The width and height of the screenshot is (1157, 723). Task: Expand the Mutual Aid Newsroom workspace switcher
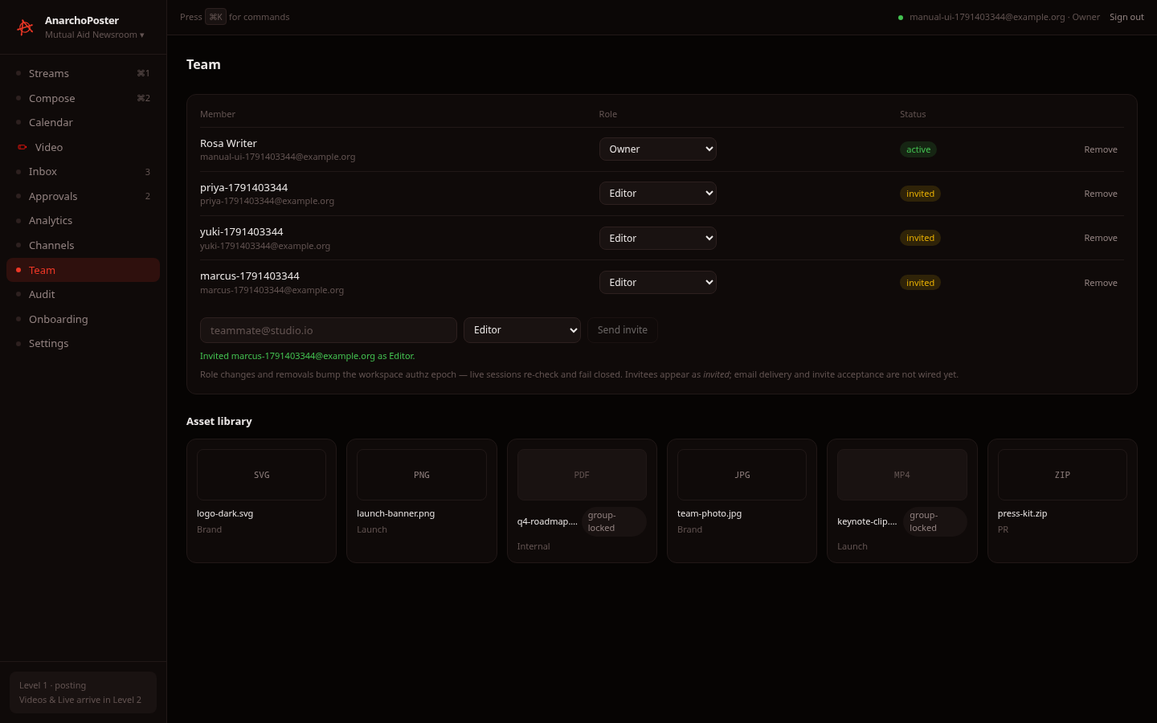click(x=95, y=35)
